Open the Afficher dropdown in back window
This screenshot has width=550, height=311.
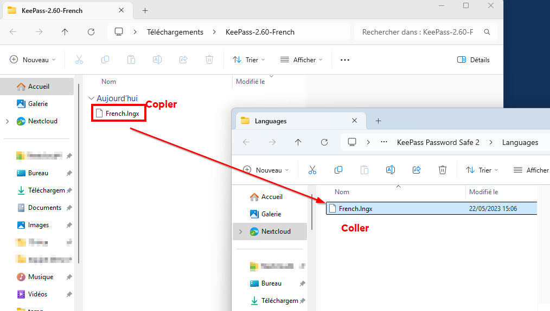tap(301, 59)
